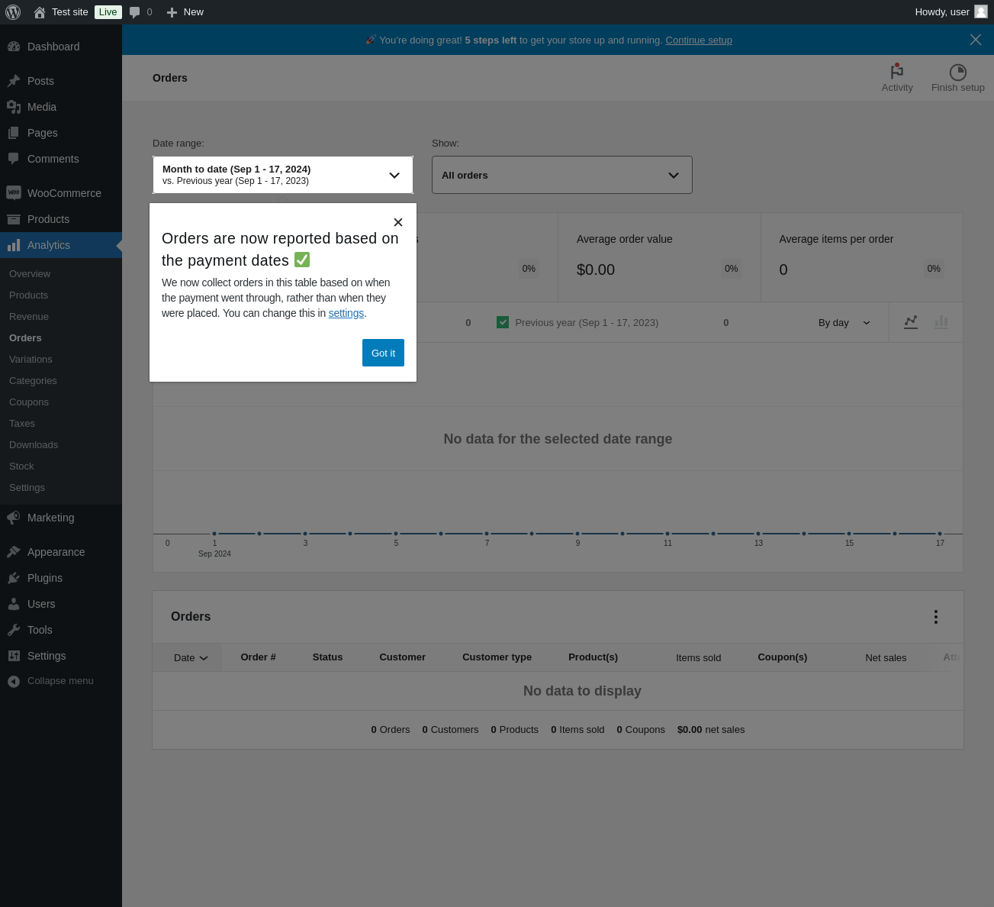Follow the Continue setup link

tap(698, 40)
